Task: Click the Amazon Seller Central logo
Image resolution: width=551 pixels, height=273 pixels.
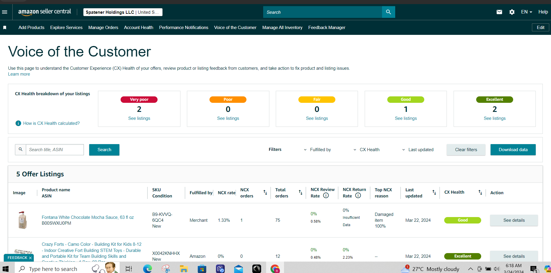Action: (45, 12)
